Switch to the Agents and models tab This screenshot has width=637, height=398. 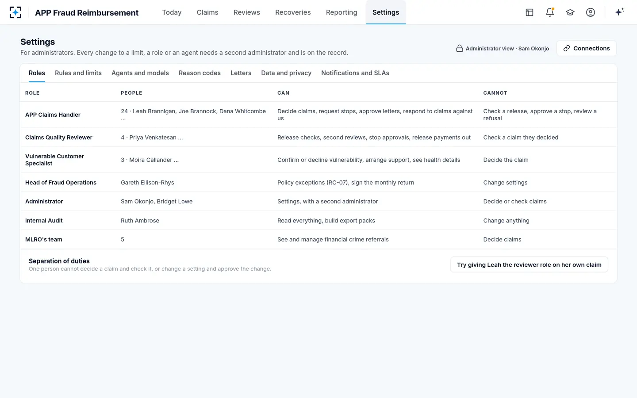tap(140, 73)
